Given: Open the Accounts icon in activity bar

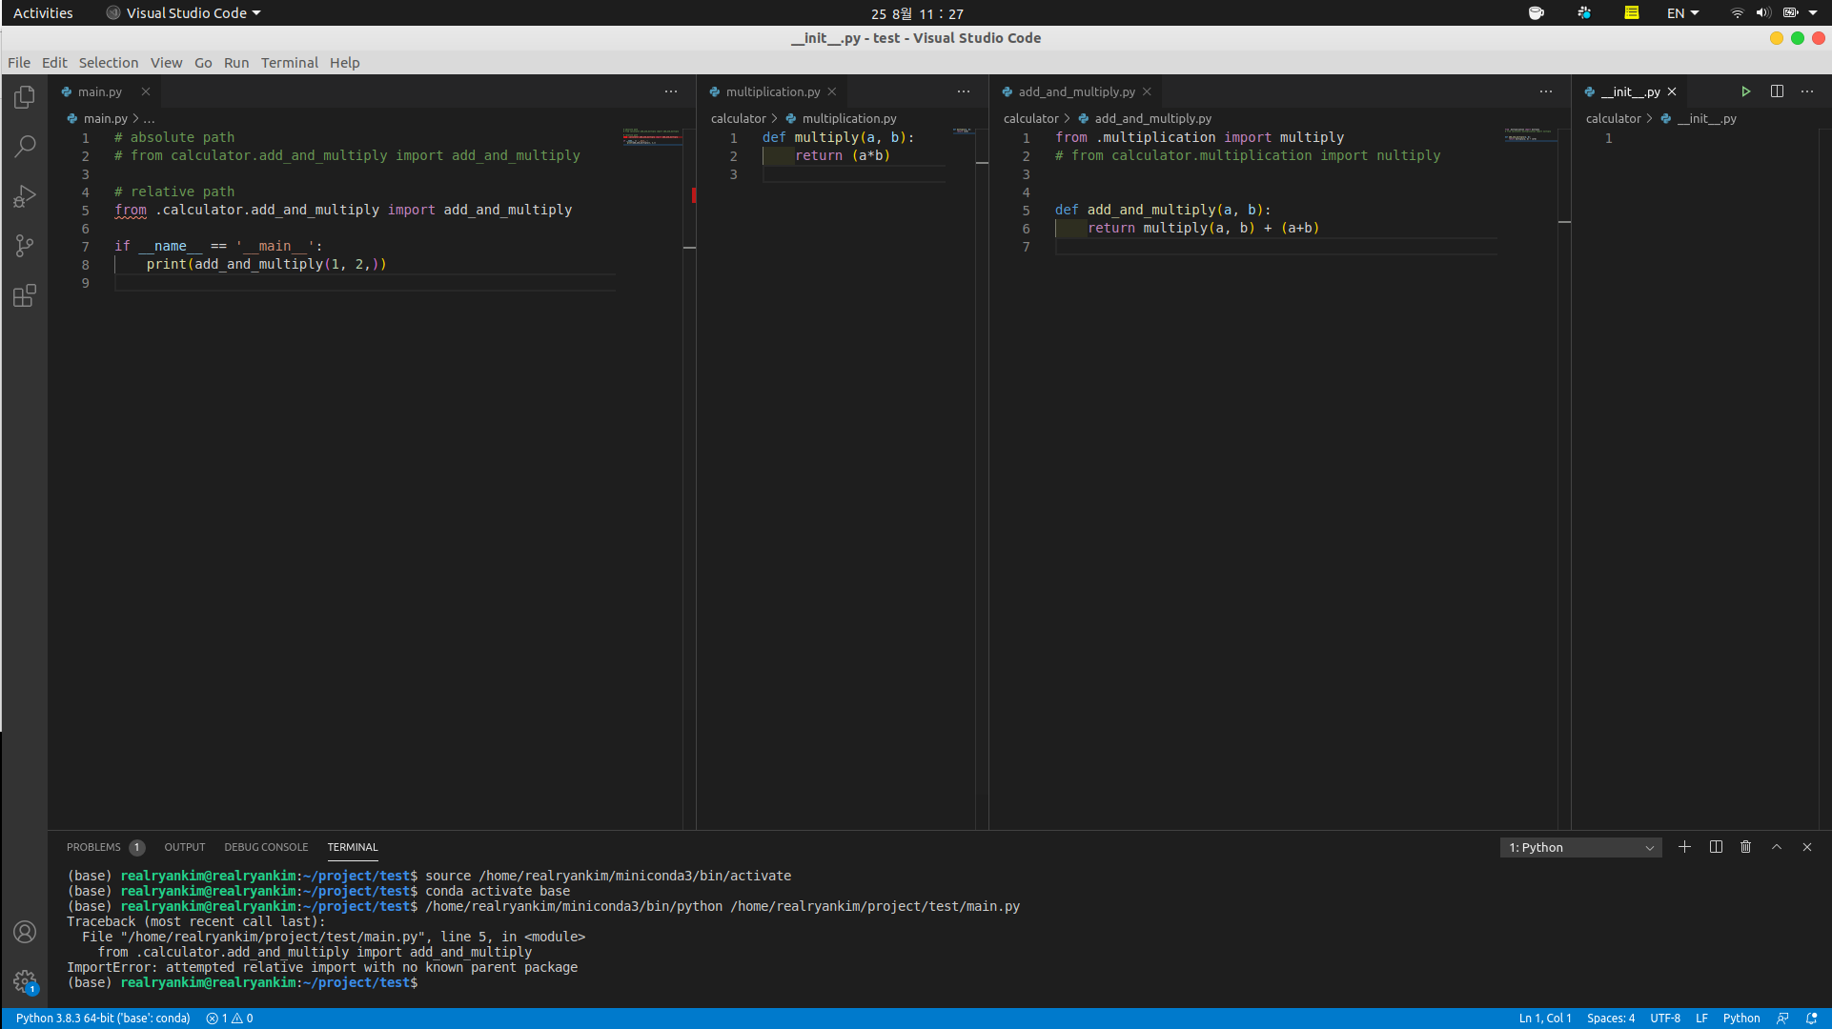Looking at the screenshot, I should (25, 932).
